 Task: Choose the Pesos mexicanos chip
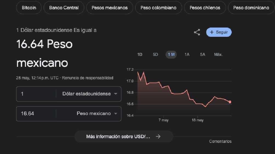point(110,8)
